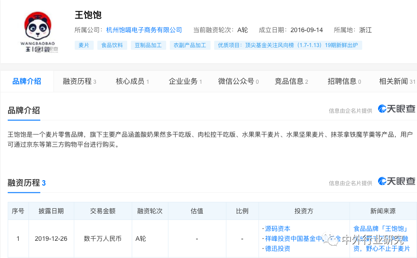Click the 当前融资轮次 A轮 value
Image resolution: width=417 pixels, height=258 pixels.
(x=243, y=30)
